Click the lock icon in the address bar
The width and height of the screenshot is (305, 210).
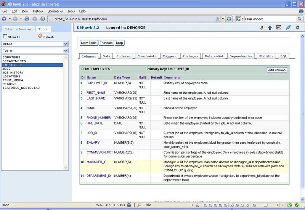[218, 19]
